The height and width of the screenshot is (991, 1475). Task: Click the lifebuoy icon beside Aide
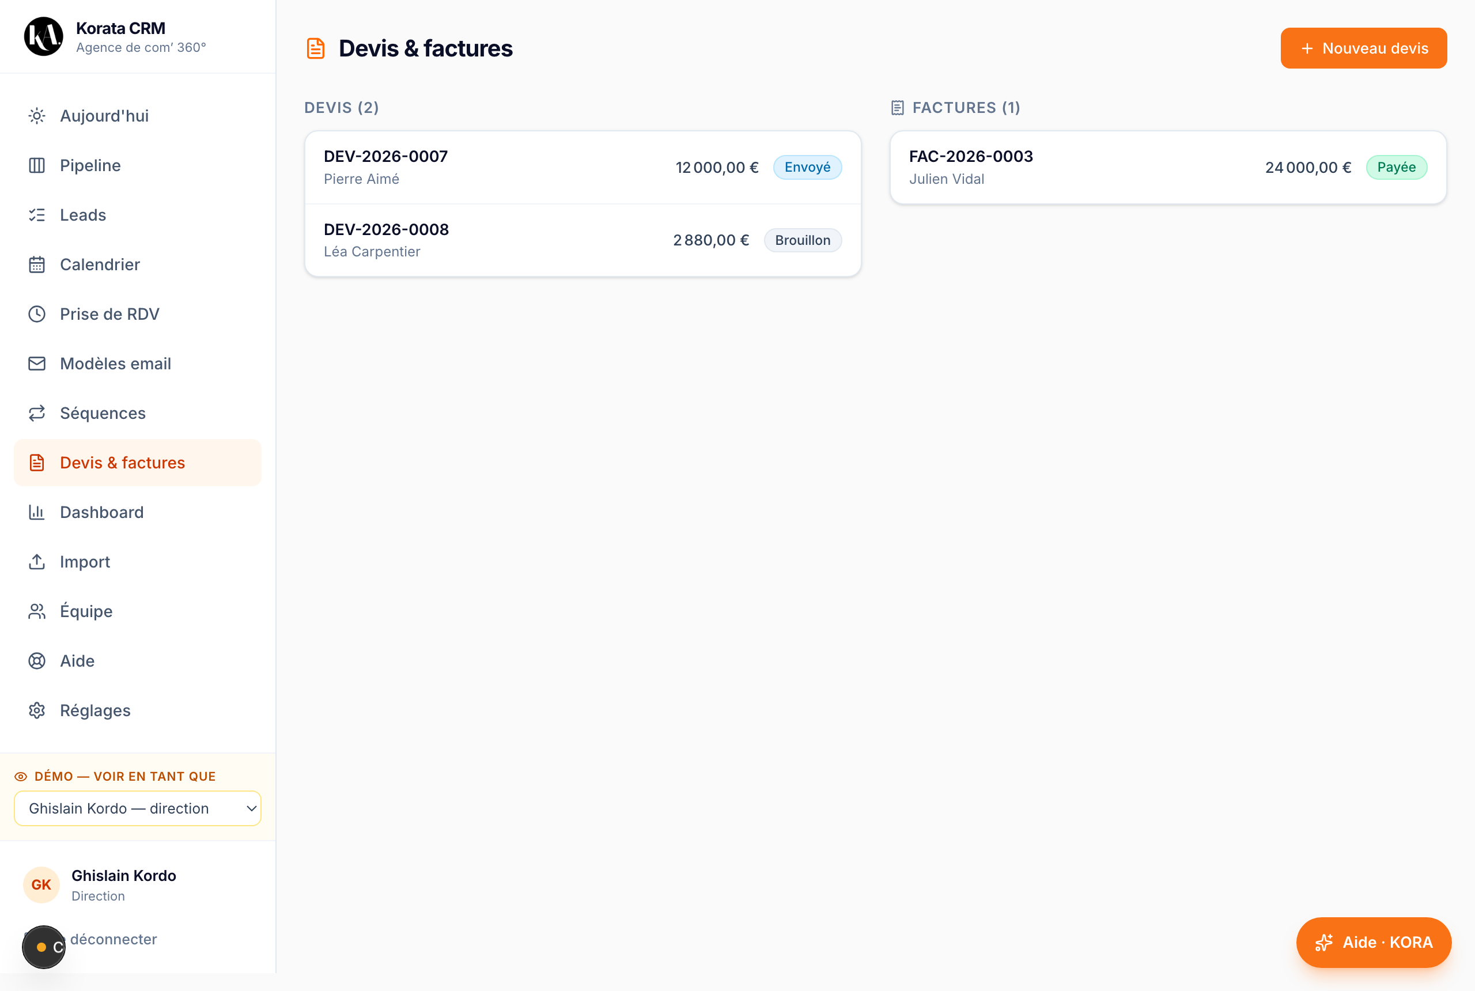click(x=37, y=661)
